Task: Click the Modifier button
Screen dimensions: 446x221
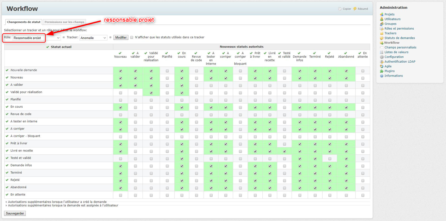Action: (x=121, y=37)
